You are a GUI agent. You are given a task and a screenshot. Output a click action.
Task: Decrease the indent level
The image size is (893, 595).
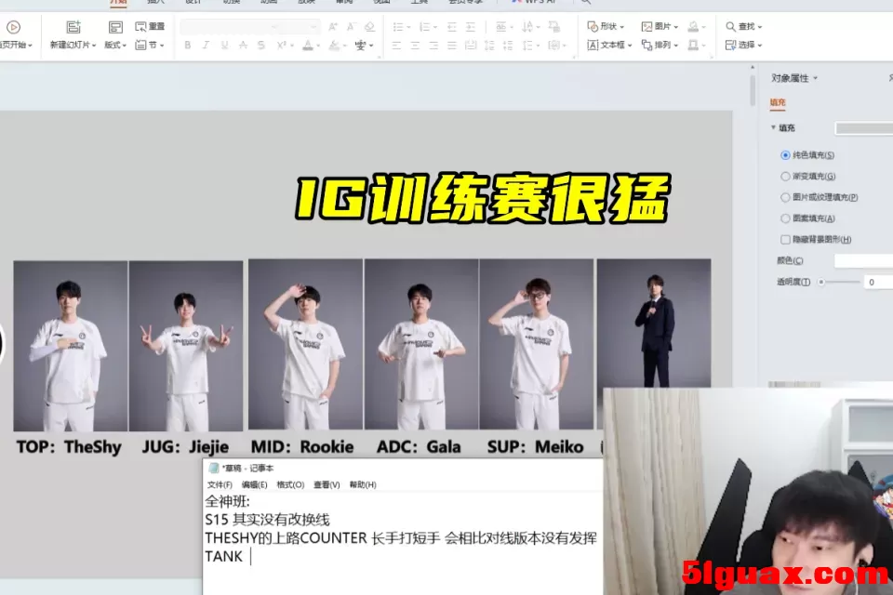coord(452,27)
